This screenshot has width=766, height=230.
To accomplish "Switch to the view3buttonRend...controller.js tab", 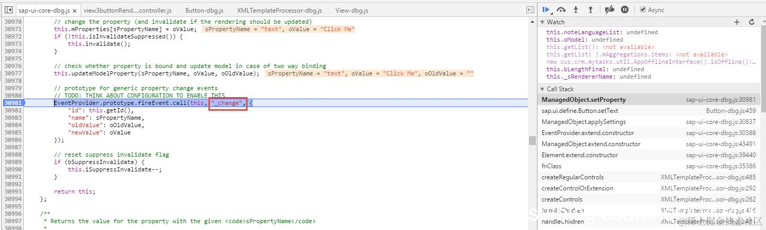I will tap(127, 11).
